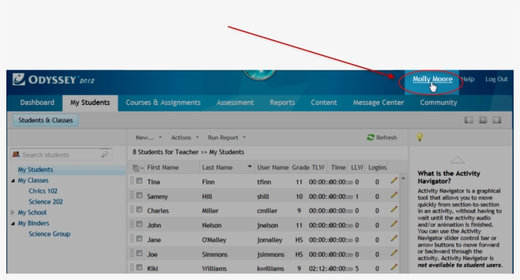Sort by Grade column header
This screenshot has height=280, width=520.
click(301, 167)
